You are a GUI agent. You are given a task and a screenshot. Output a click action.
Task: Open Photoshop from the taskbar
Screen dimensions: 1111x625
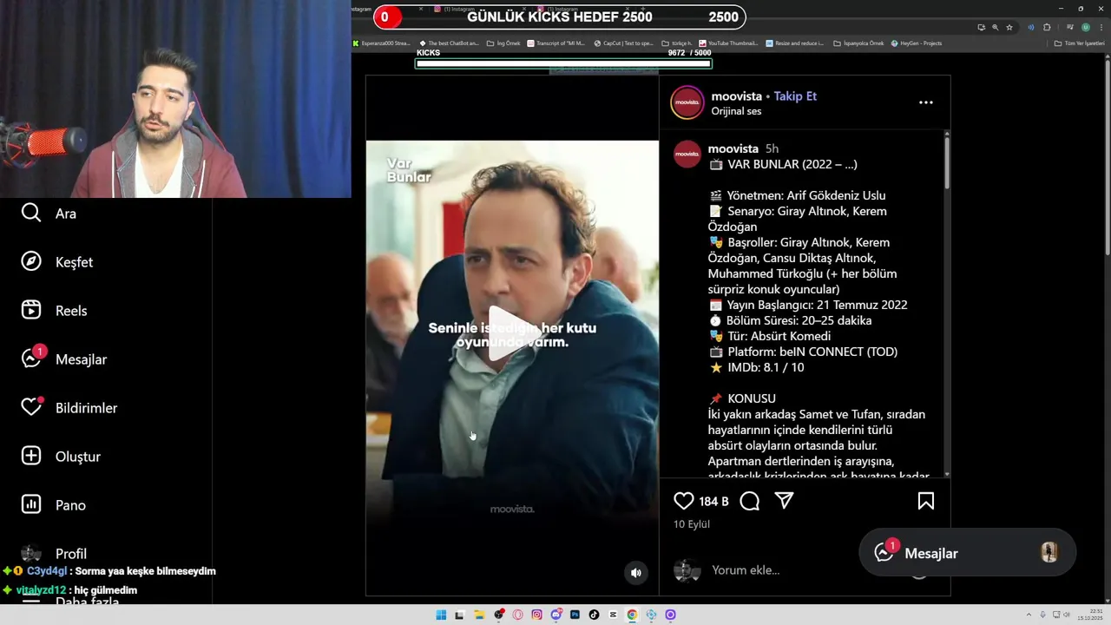pos(575,615)
